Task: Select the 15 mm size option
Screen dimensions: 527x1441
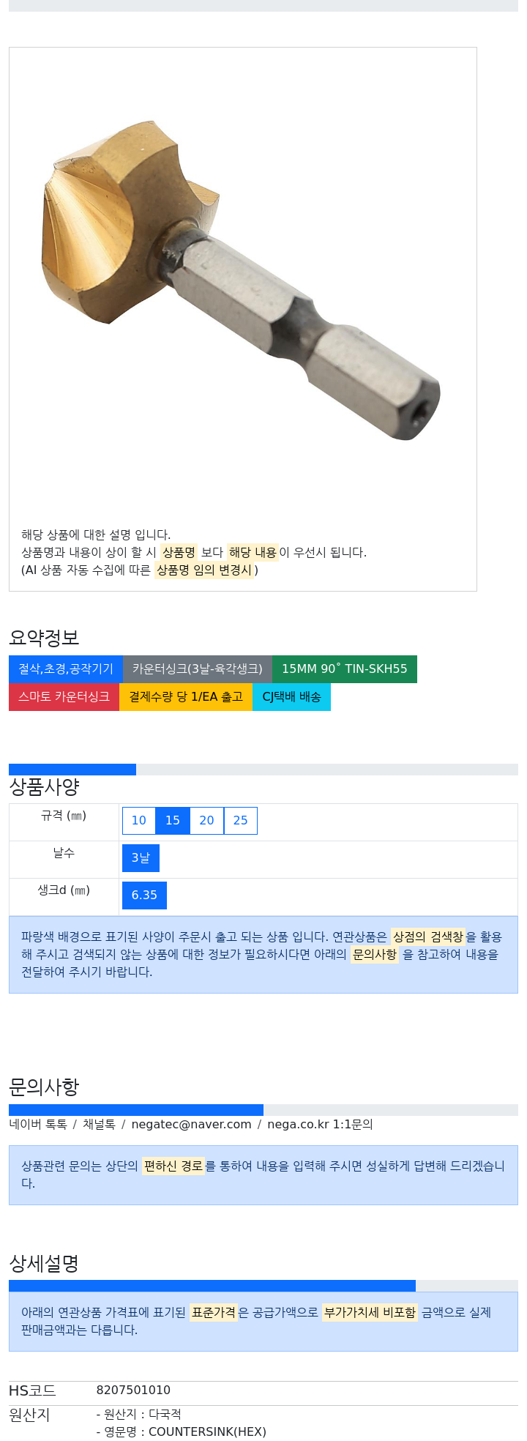Action: (x=173, y=821)
